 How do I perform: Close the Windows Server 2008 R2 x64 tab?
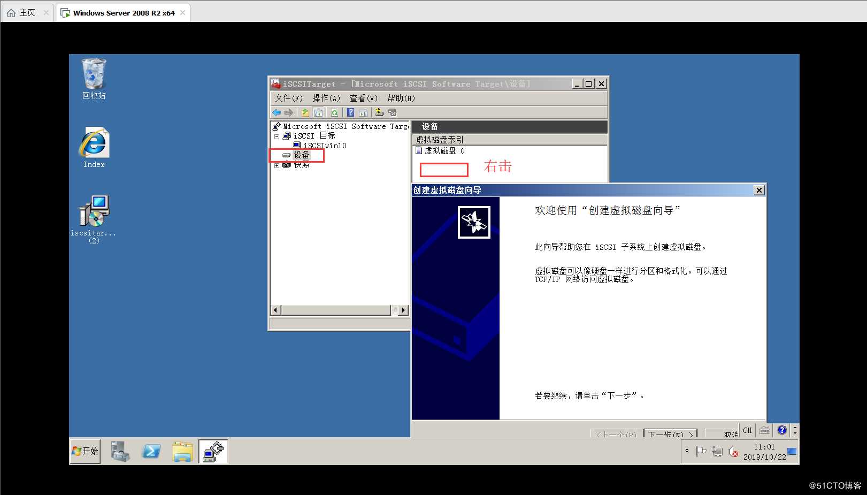(183, 13)
